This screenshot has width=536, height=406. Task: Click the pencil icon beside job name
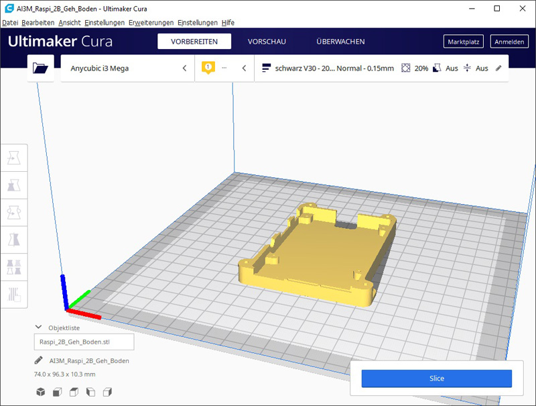(39, 360)
